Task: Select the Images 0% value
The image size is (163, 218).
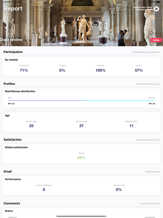Action: point(62,70)
